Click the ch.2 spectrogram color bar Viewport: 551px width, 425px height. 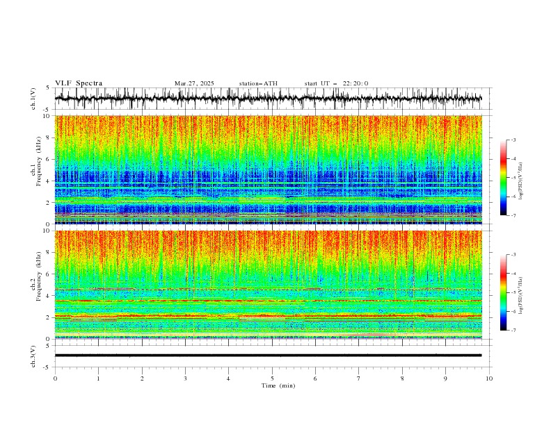(503, 292)
